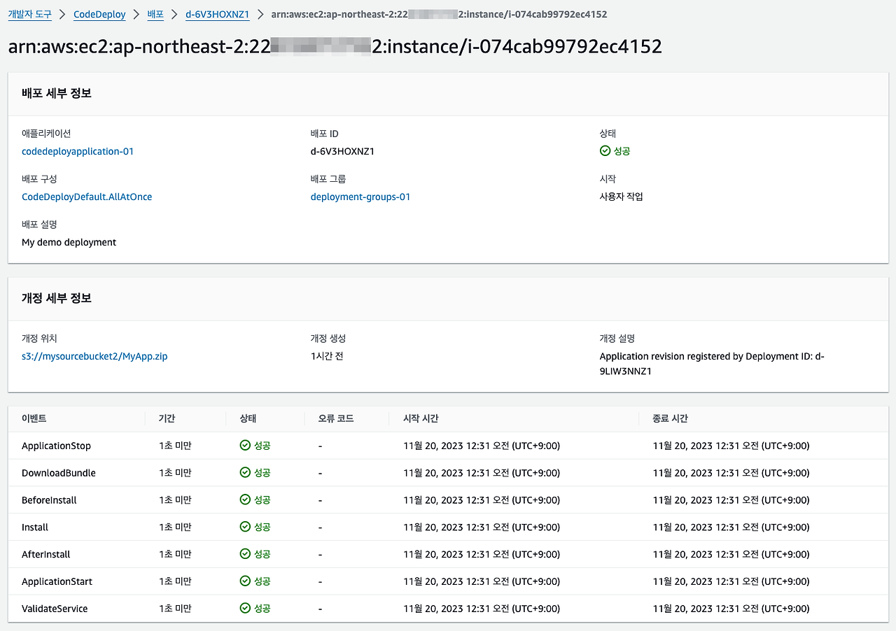Open the s3://mysourcebucket2/MyApp.zip revision link
896x631 pixels.
pos(94,356)
